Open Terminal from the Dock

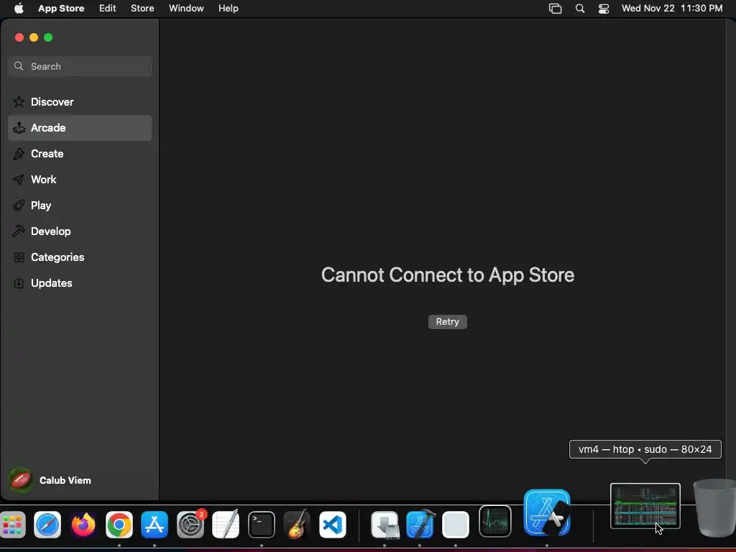pyautogui.click(x=262, y=525)
